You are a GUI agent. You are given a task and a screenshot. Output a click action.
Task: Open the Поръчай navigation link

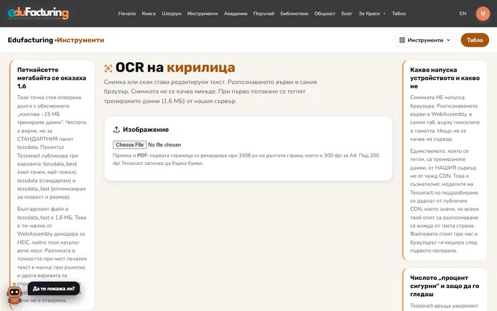263,13
